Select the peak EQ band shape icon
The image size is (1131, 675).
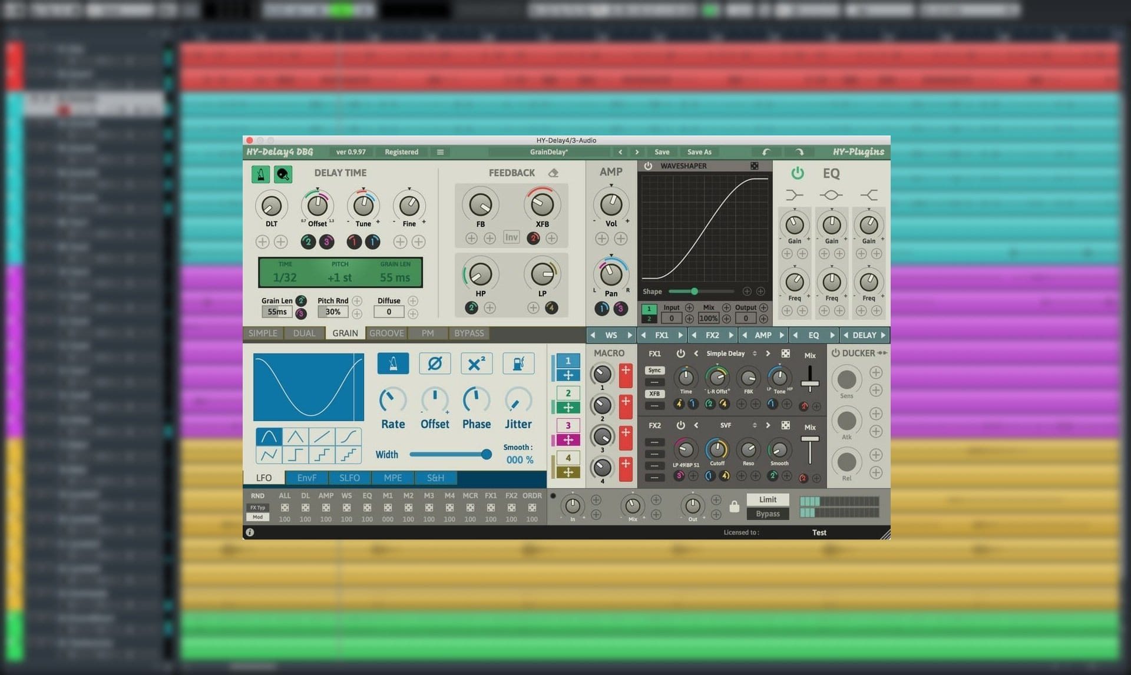pos(831,195)
